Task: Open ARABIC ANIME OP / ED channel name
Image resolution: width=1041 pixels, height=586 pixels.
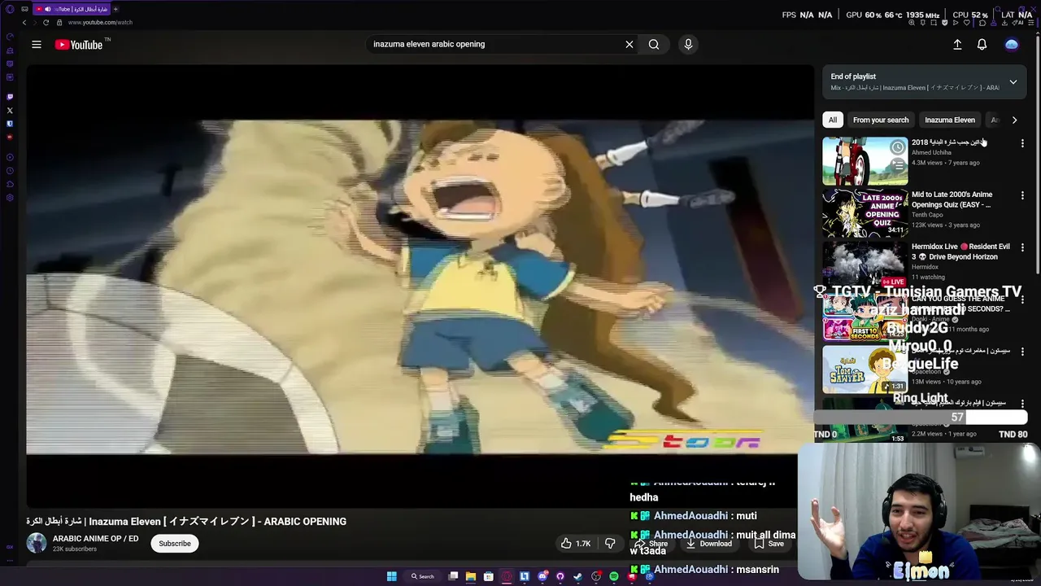Action: [96, 539]
